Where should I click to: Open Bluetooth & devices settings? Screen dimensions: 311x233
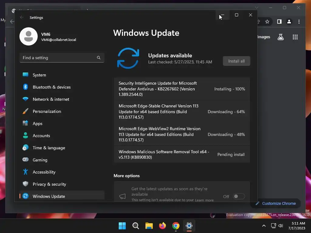pos(62,87)
